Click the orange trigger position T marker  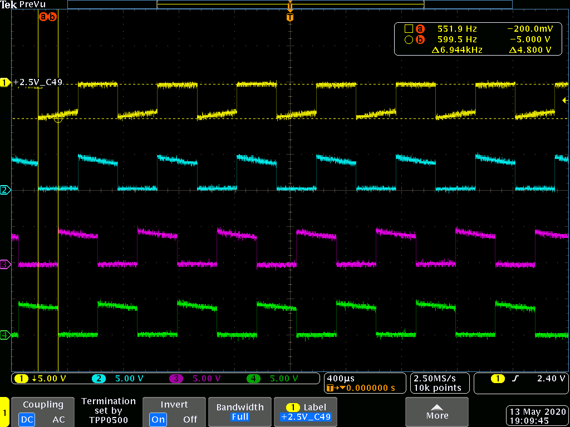click(x=289, y=17)
